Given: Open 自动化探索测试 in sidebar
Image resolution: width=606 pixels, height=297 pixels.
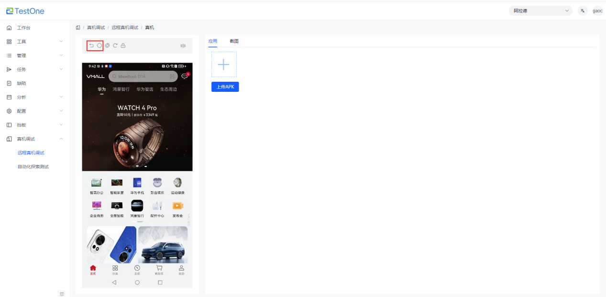Looking at the screenshot, I should point(33,166).
